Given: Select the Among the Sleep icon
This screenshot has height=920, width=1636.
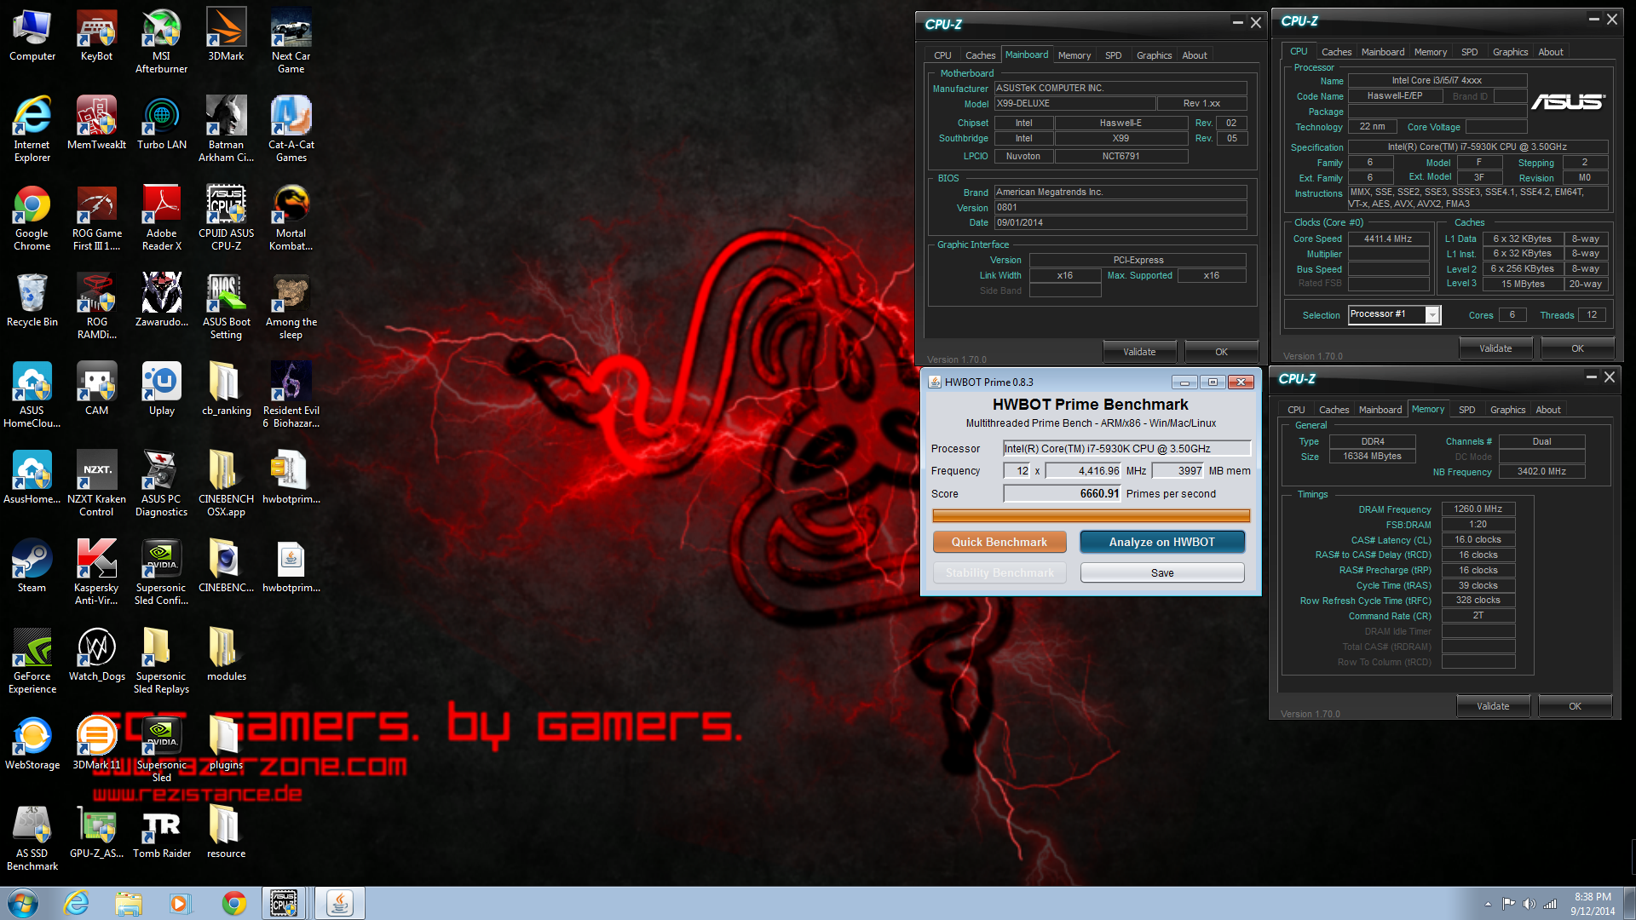Looking at the screenshot, I should pyautogui.click(x=291, y=307).
